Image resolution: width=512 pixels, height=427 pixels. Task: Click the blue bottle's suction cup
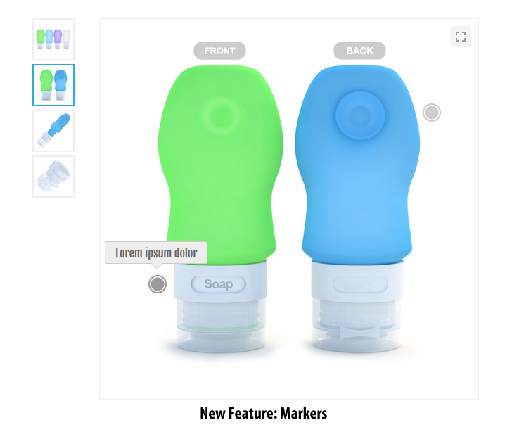tap(360, 115)
